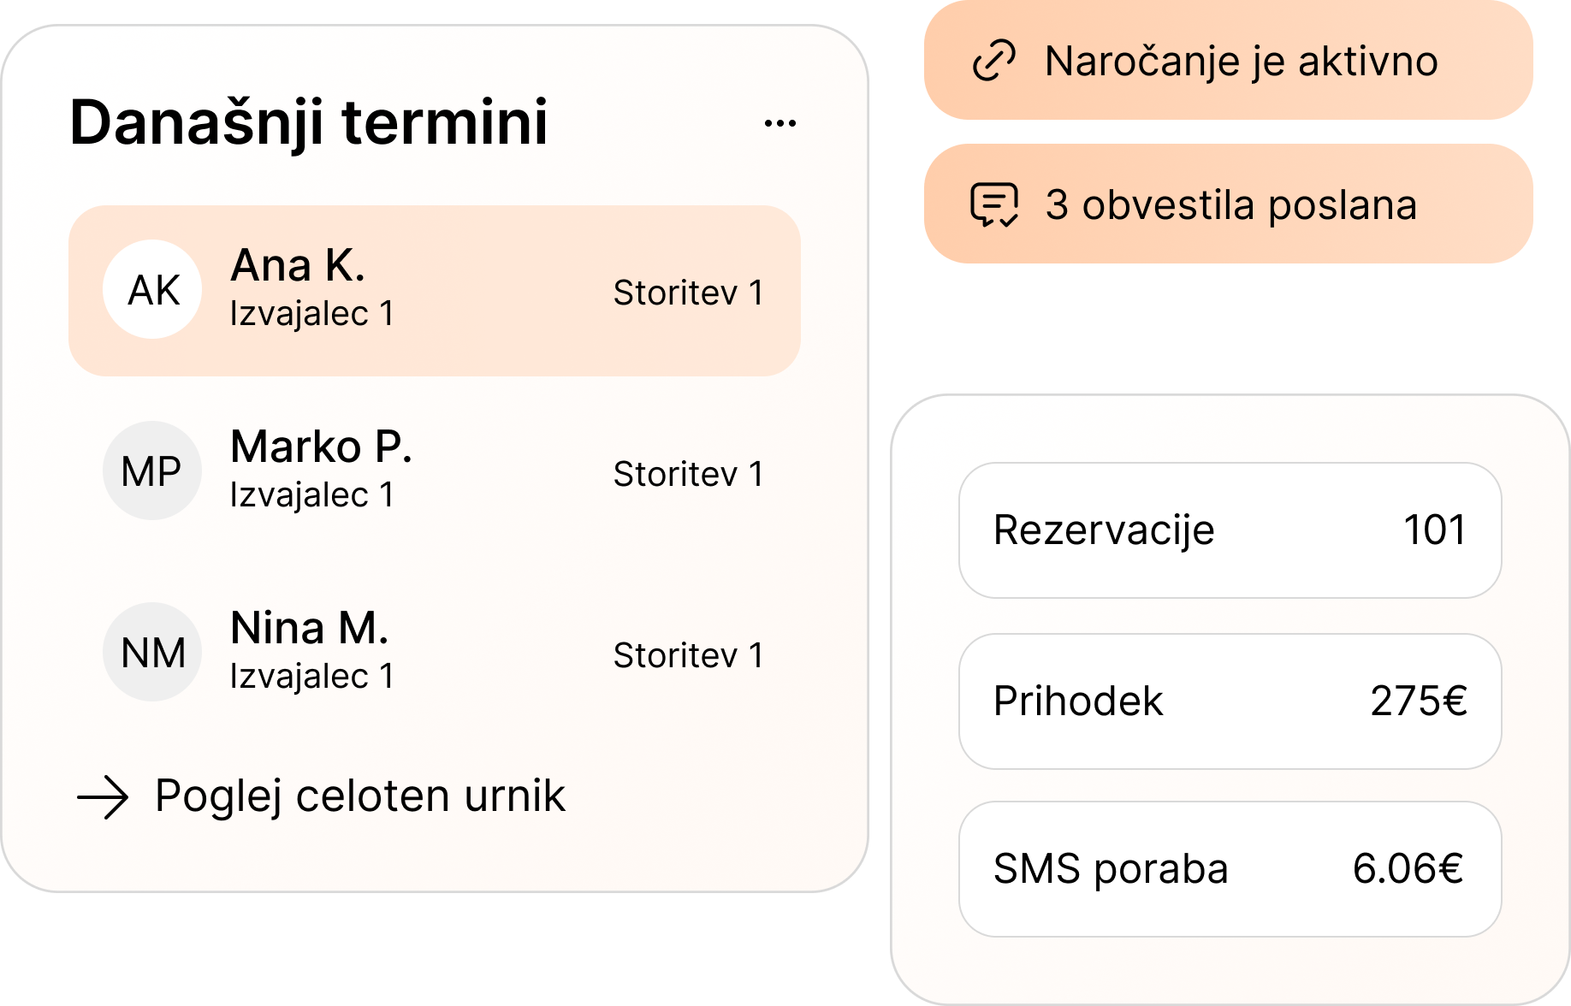Click Ana K.'s AK avatar circle

[152, 289]
